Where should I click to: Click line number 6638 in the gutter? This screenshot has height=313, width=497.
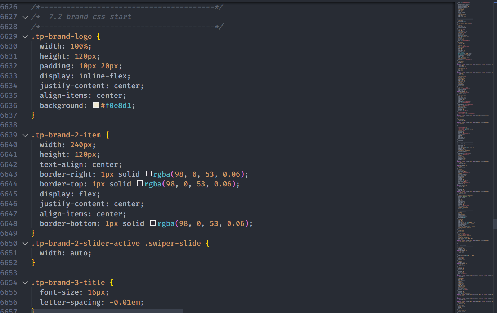[x=9, y=125]
